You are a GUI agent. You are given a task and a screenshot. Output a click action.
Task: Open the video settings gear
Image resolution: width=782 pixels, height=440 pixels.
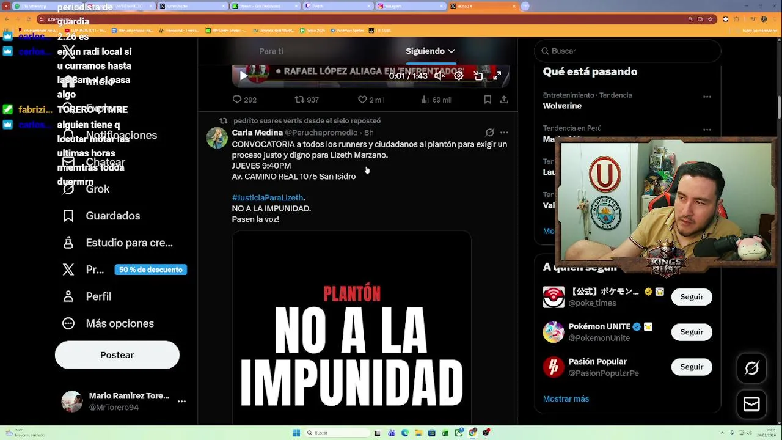pyautogui.click(x=459, y=76)
